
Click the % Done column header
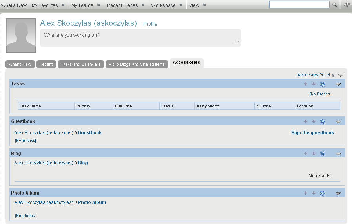pyautogui.click(x=275, y=106)
